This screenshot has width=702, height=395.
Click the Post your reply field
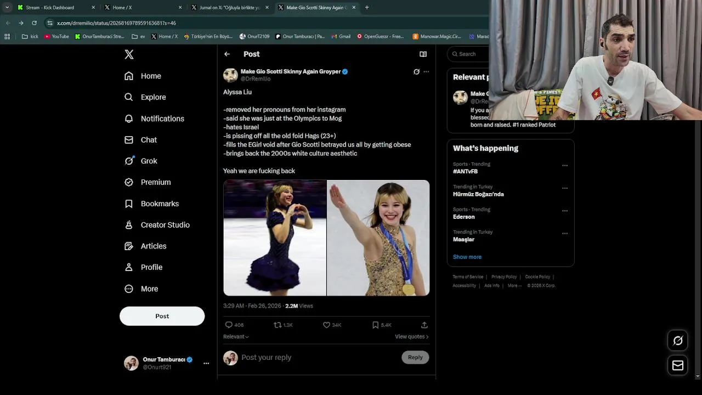[318, 358]
